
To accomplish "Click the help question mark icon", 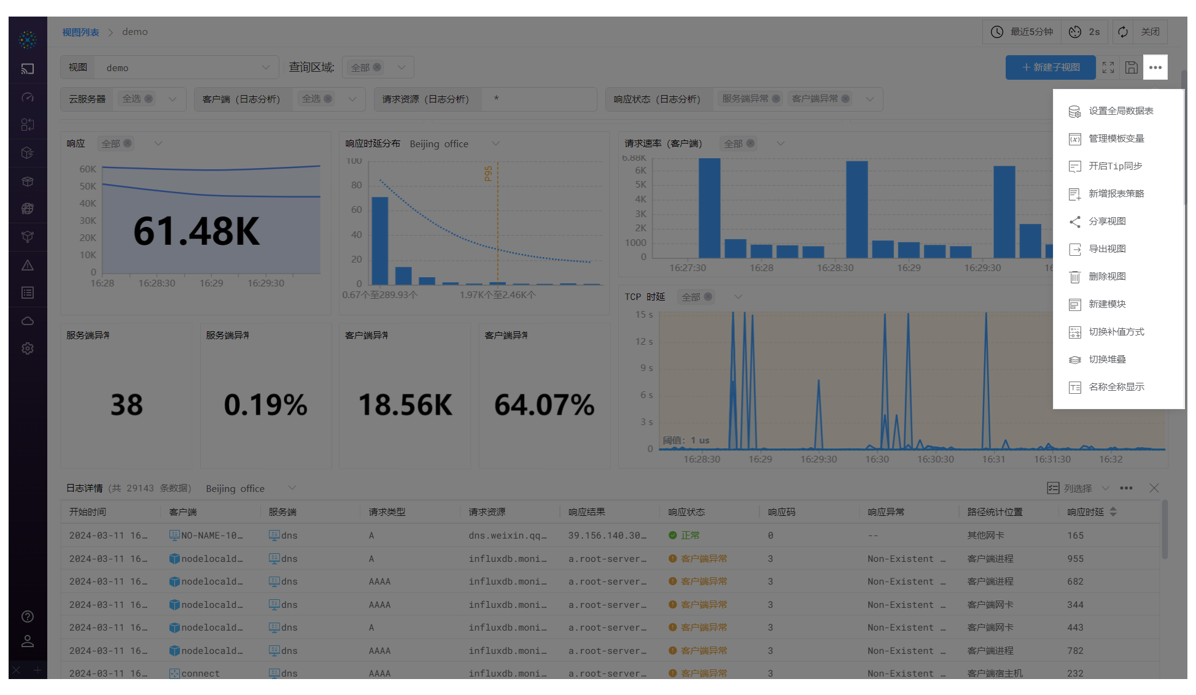I will pyautogui.click(x=28, y=616).
